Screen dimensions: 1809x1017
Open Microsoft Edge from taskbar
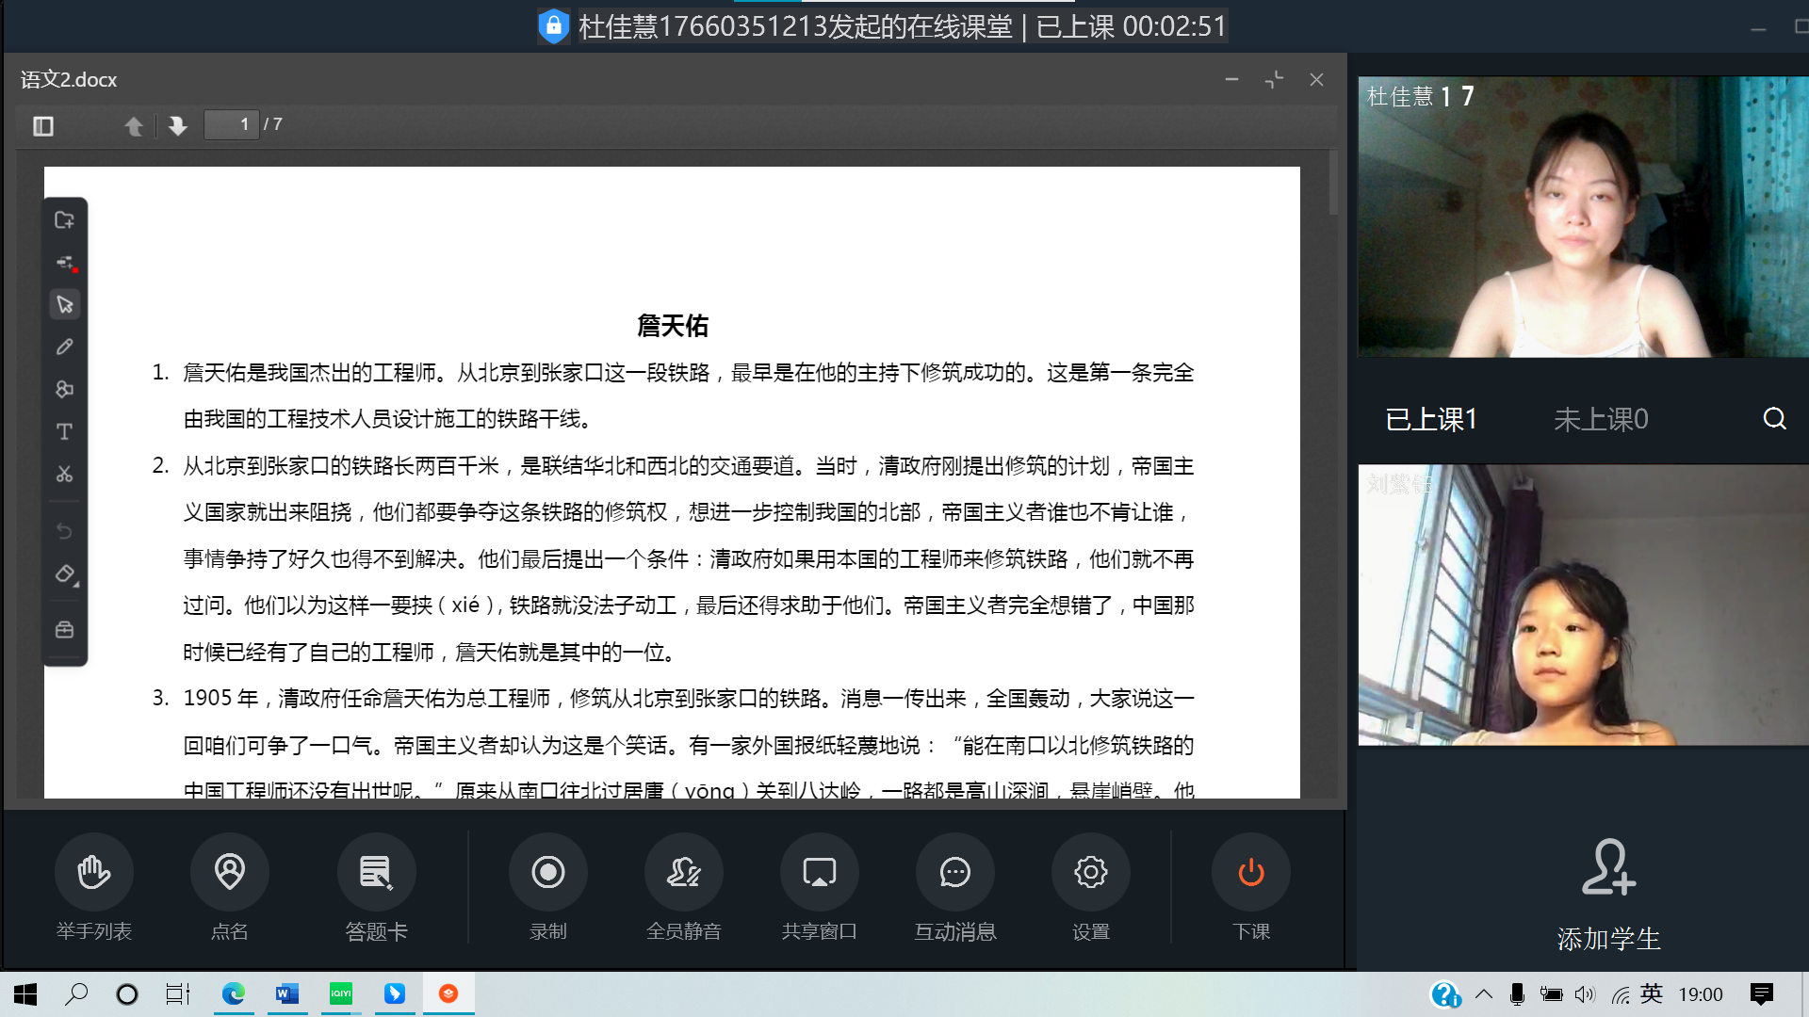[x=233, y=993]
